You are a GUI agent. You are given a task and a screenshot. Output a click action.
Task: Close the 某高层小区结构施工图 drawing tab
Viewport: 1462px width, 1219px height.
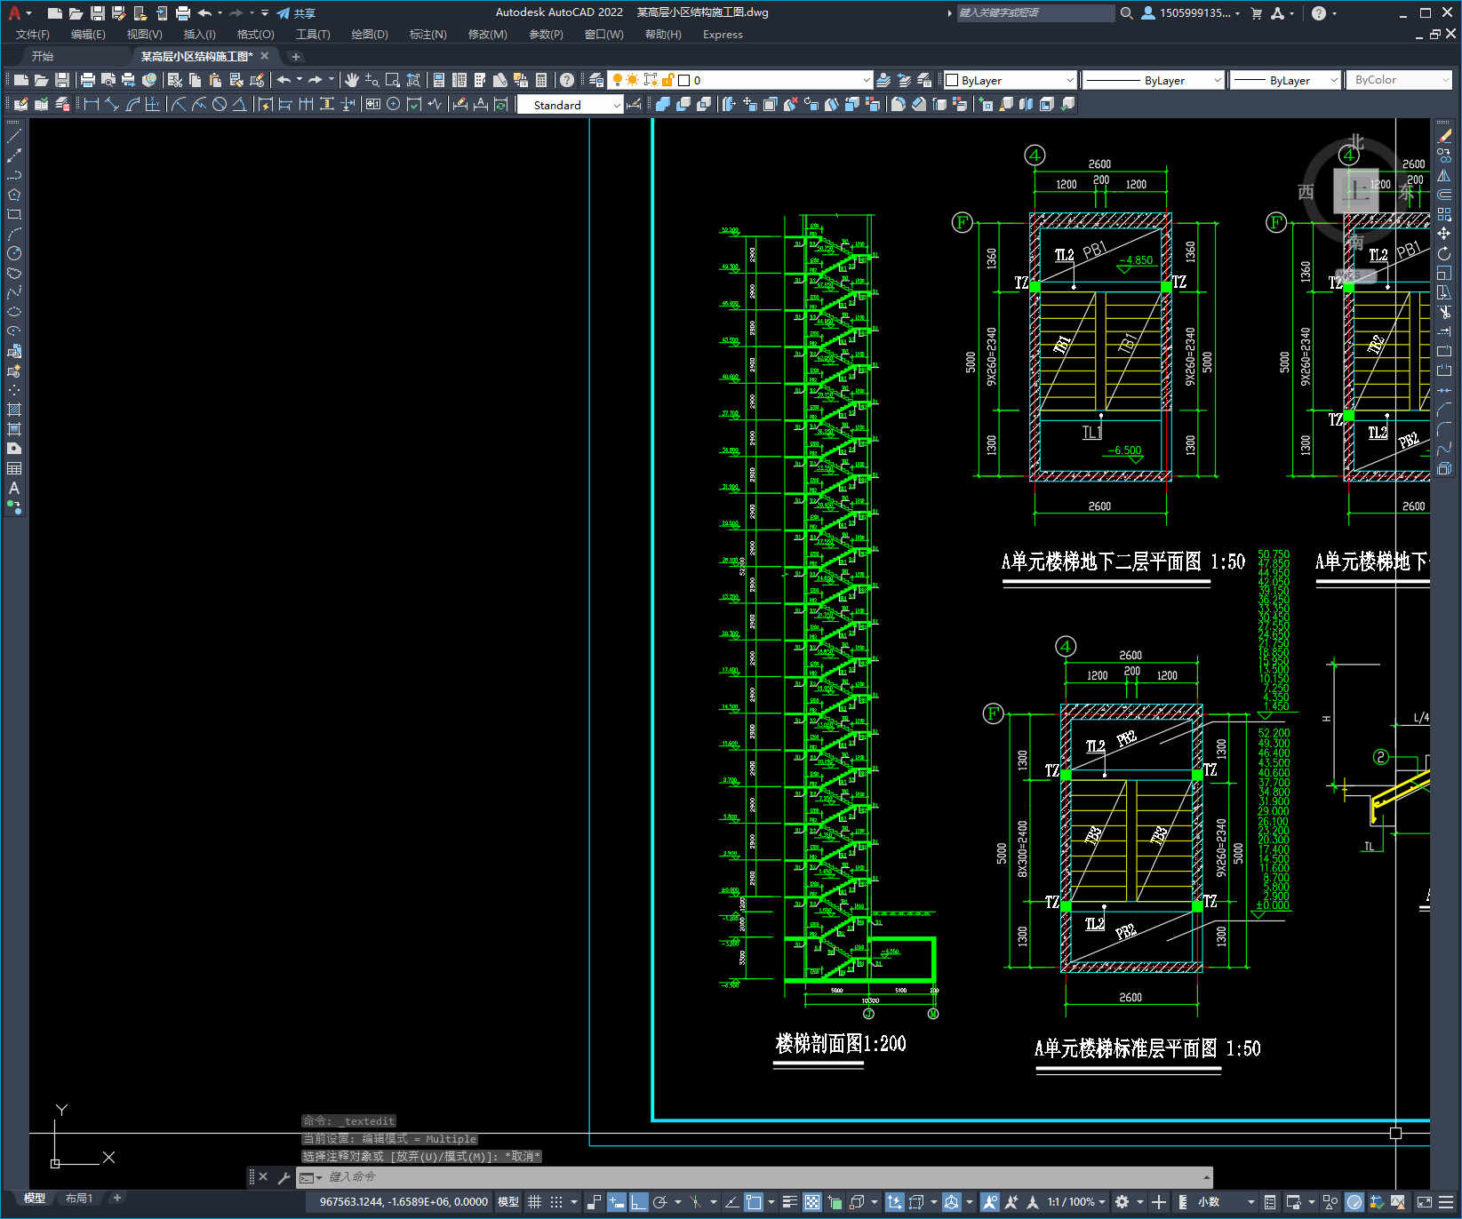pyautogui.click(x=265, y=56)
